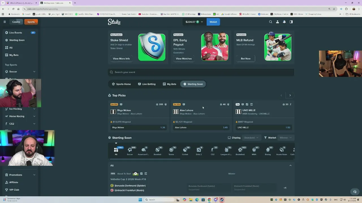
Task: Click View Matches on the EPL Early Payout card
Action: click(x=184, y=59)
